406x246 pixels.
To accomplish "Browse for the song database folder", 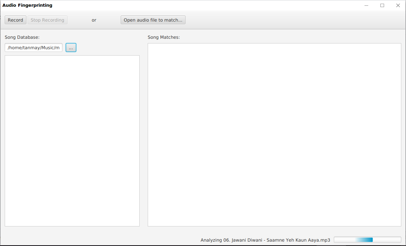I will (71, 48).
